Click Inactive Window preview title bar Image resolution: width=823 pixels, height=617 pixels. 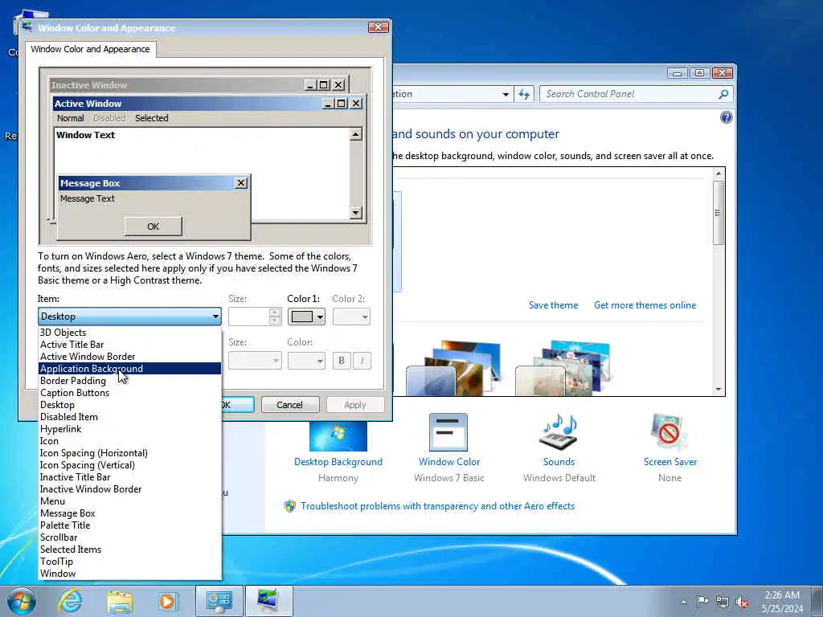pos(177,85)
